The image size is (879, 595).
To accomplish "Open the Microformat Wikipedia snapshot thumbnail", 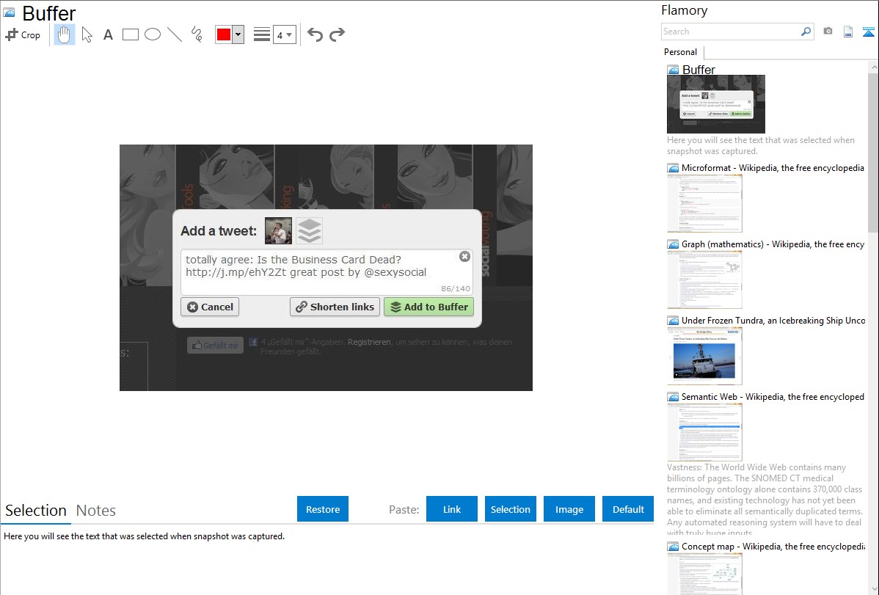I will coord(704,203).
